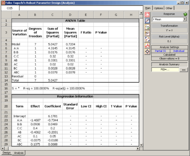Switch to the Options tab
The height and width of the screenshot is (156, 190).
[158, 8]
